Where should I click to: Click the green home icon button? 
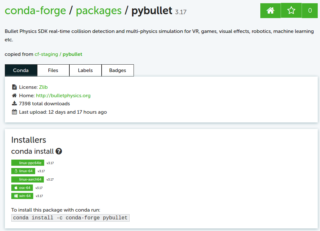[x=270, y=10]
